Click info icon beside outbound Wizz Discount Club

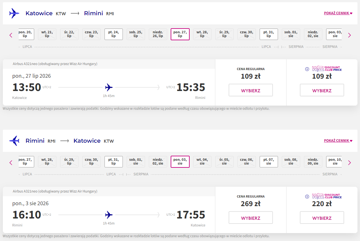point(307,69)
